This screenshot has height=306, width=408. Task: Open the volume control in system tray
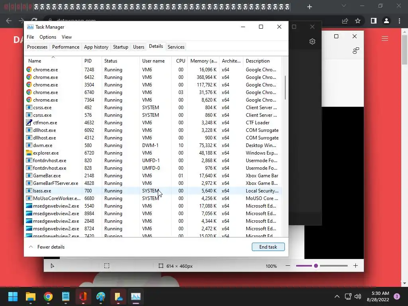(x=358, y=296)
